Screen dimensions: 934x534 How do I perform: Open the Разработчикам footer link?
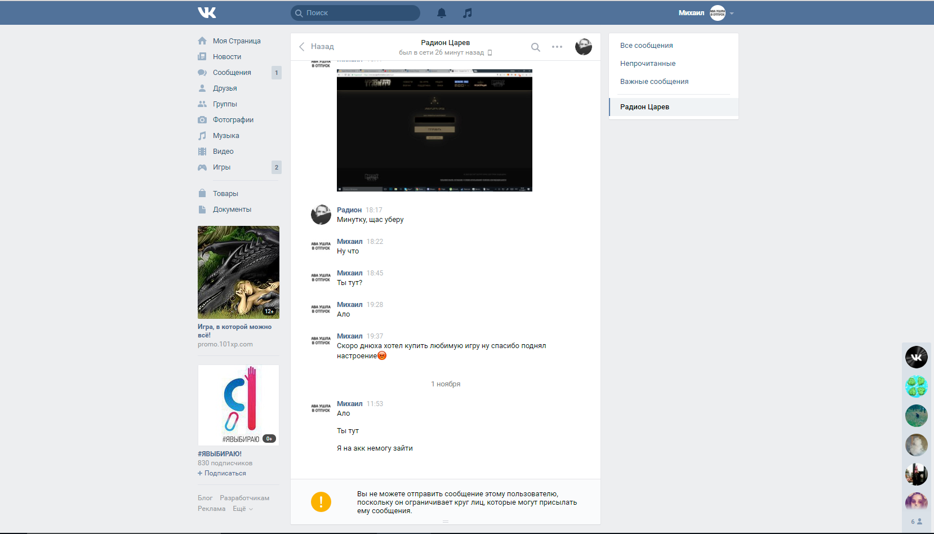coord(244,498)
